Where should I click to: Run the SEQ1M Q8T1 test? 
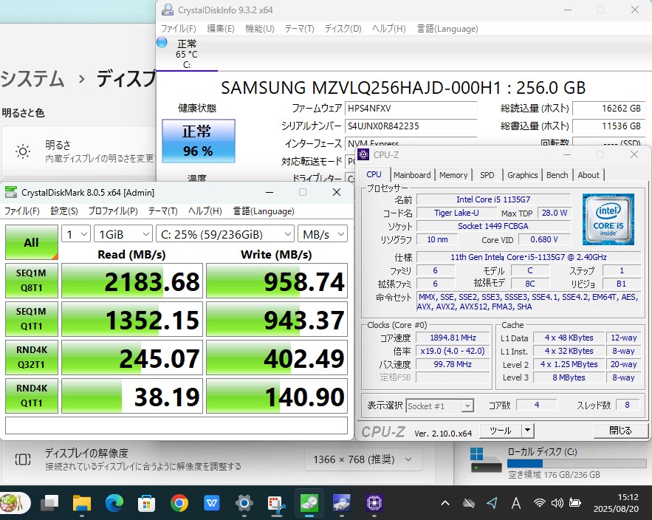coord(32,281)
